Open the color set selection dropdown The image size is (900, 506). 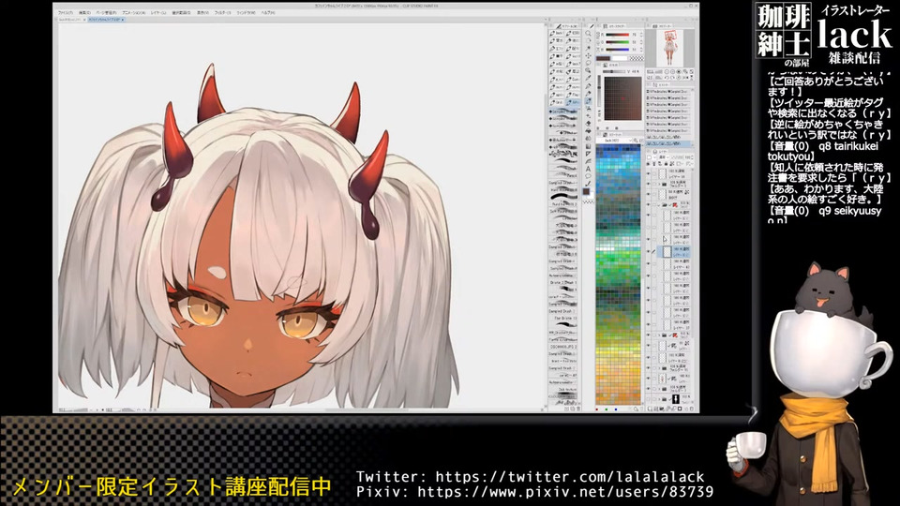click(x=614, y=140)
